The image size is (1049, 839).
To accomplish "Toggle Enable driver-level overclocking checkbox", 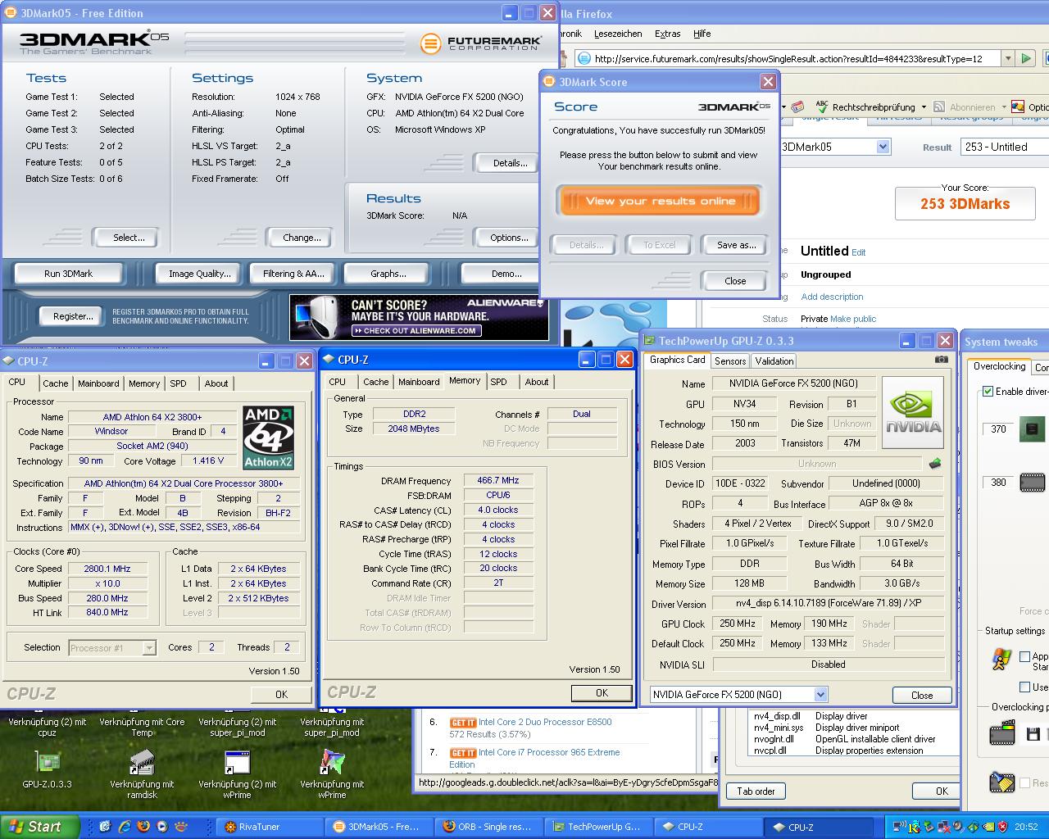I will pyautogui.click(x=988, y=392).
